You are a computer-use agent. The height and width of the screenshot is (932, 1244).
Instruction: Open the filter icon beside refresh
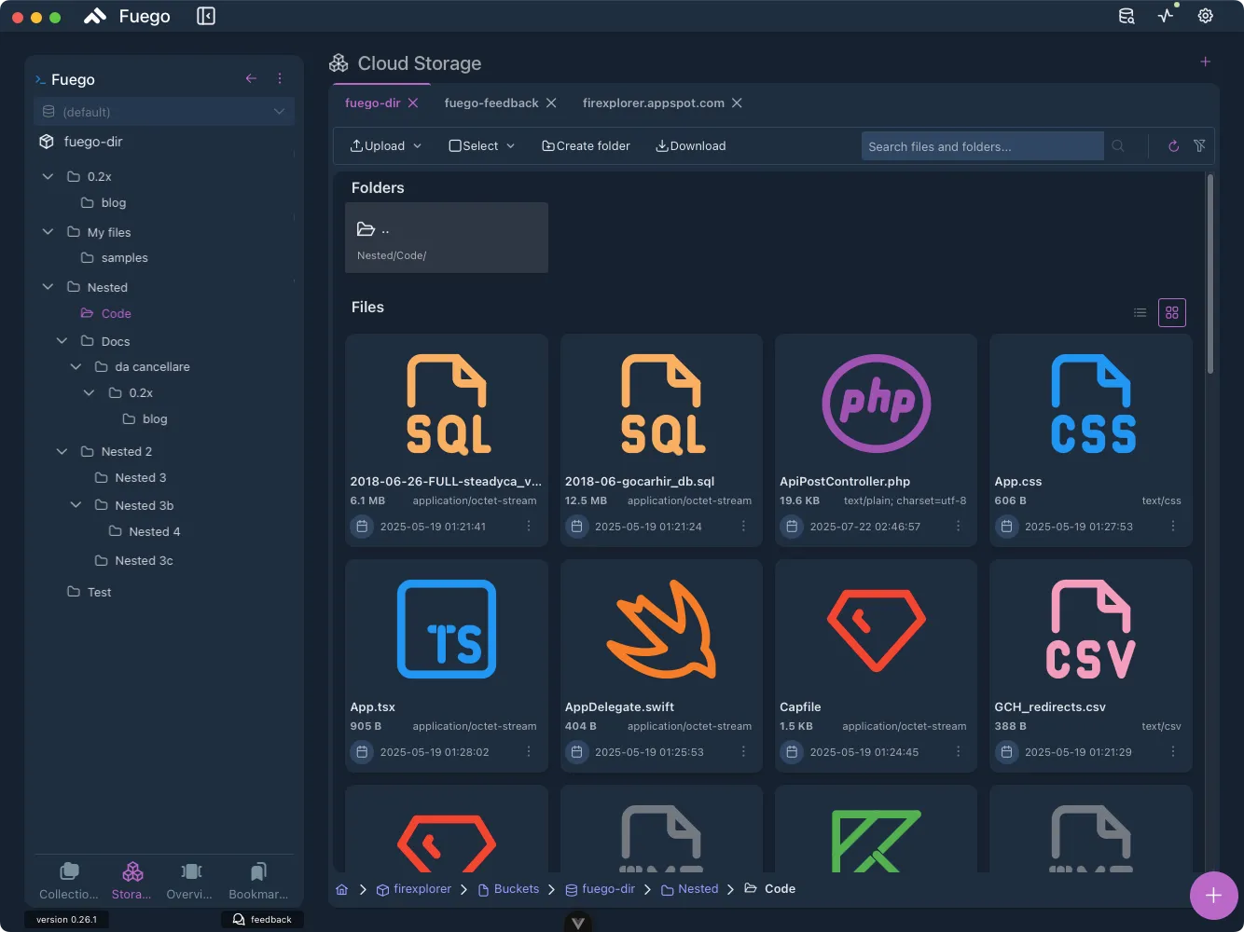(1200, 145)
